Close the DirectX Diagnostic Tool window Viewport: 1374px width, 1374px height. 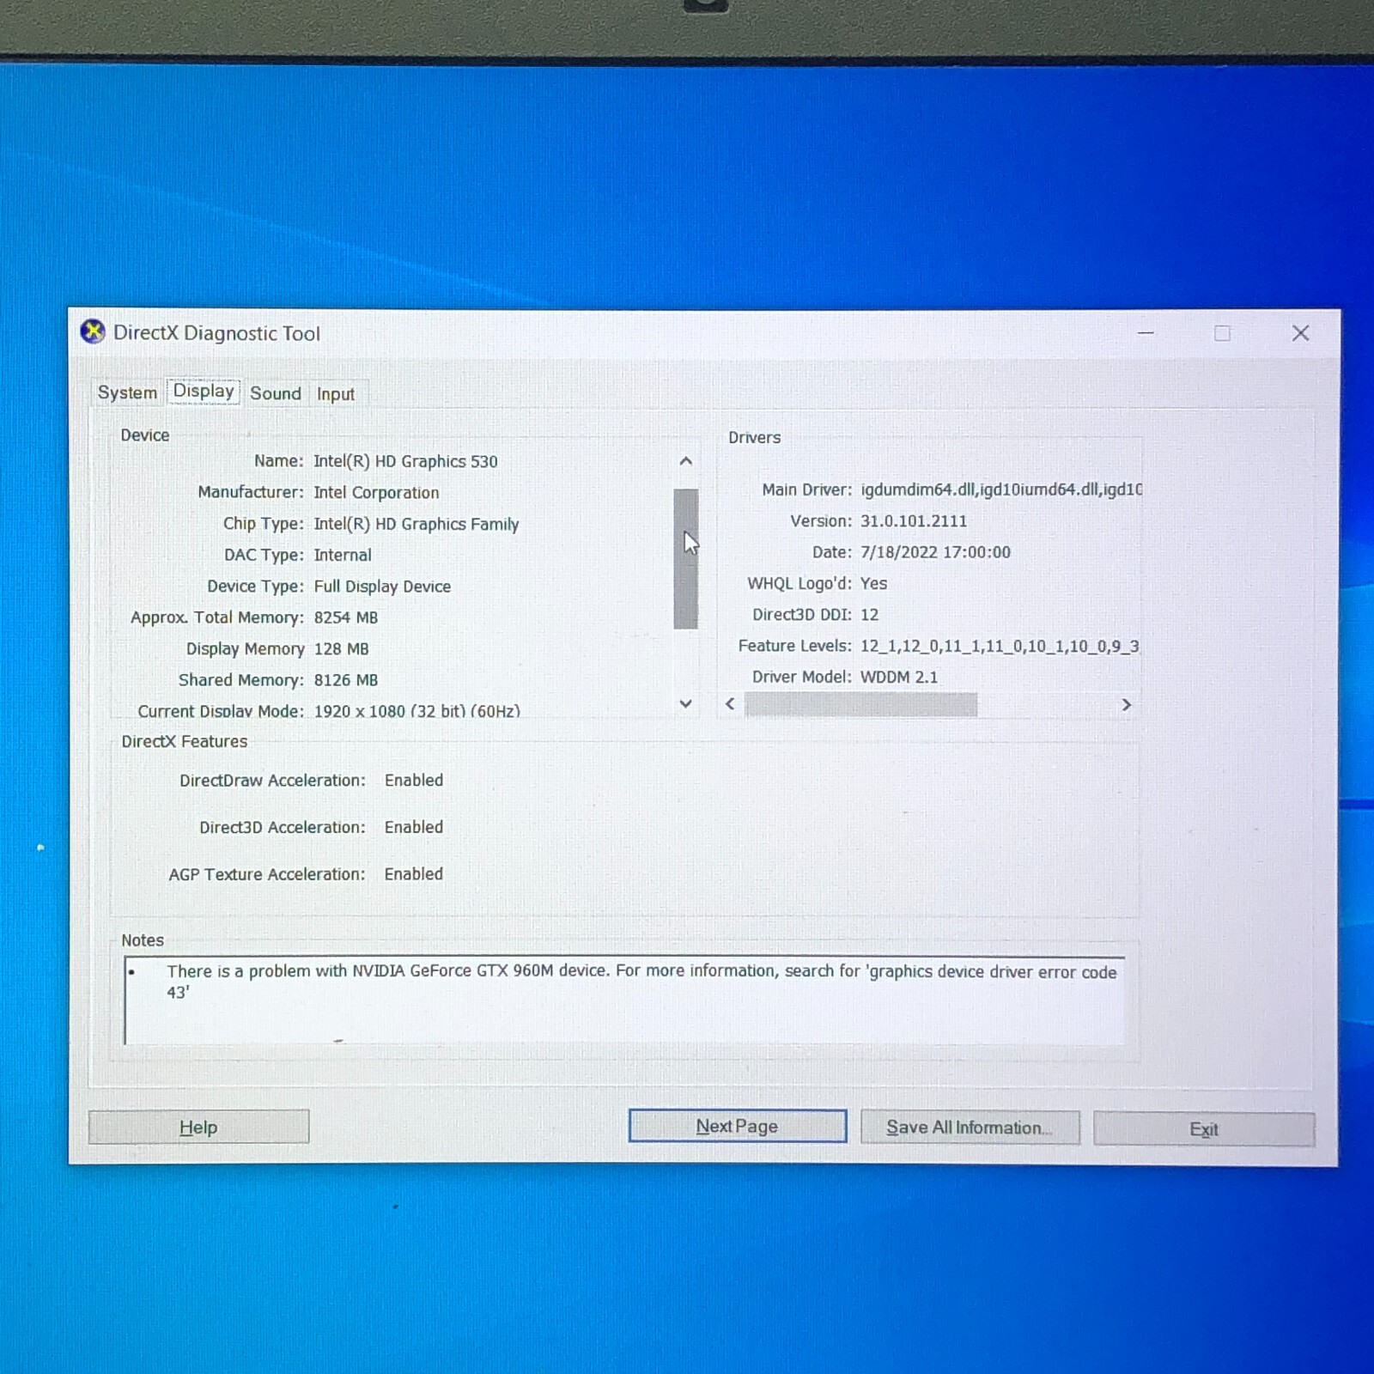1300,333
